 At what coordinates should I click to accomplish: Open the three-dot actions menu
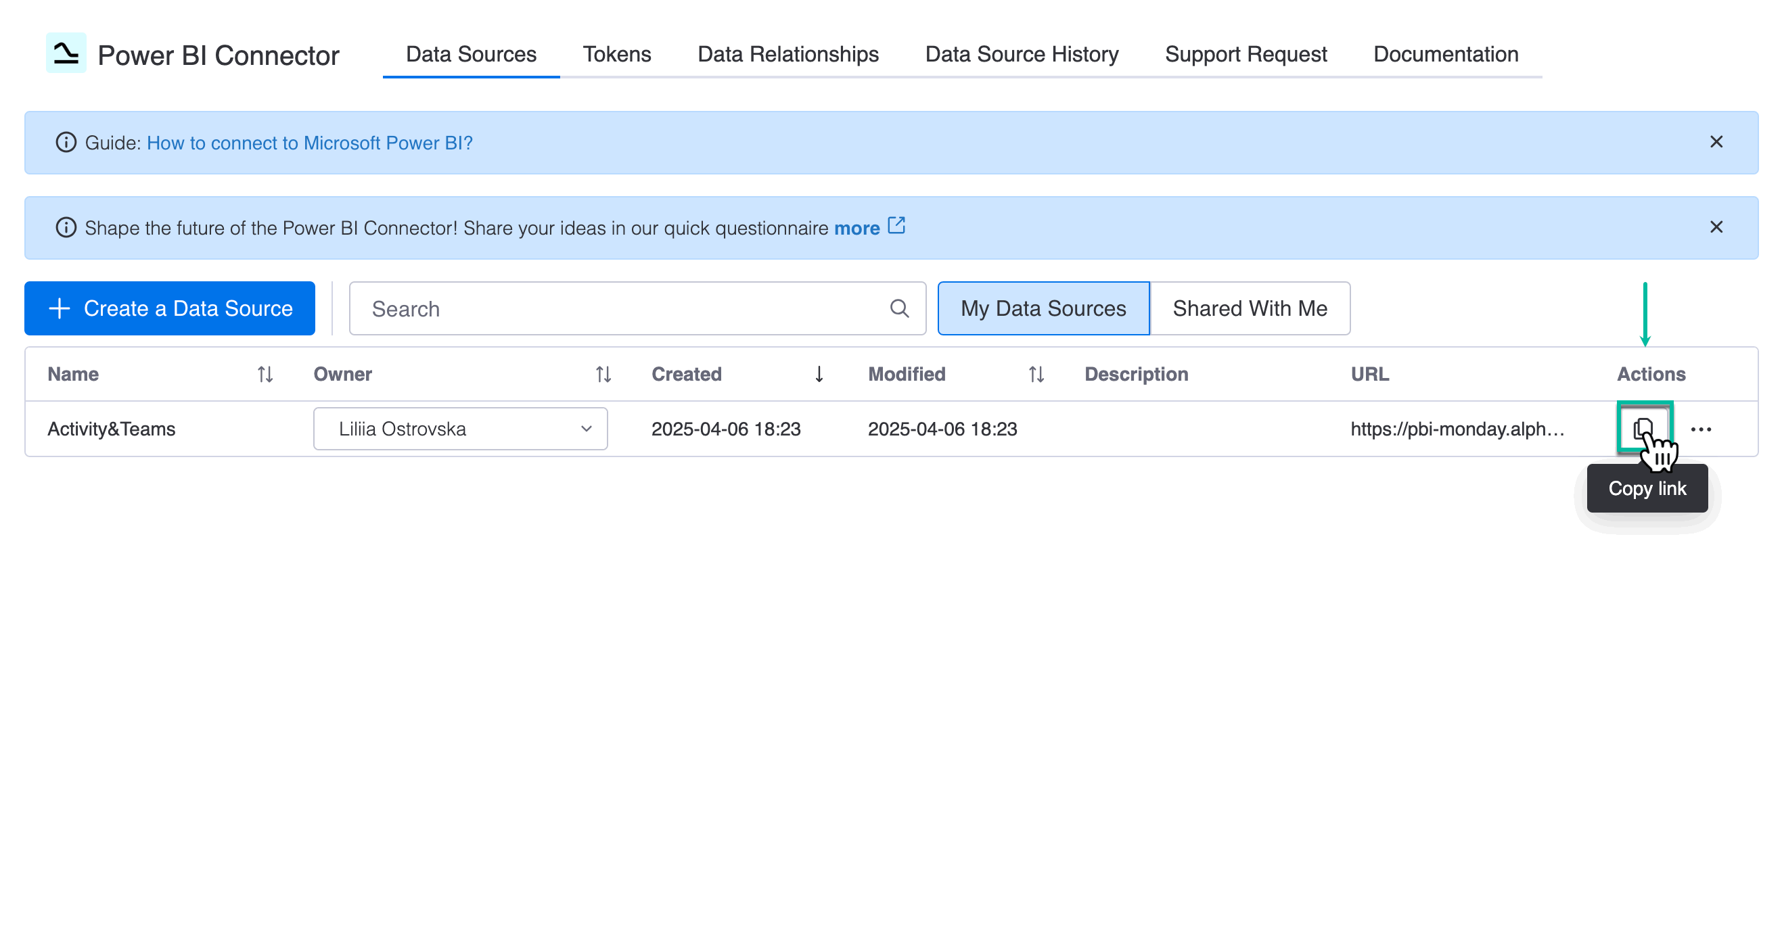click(x=1700, y=429)
